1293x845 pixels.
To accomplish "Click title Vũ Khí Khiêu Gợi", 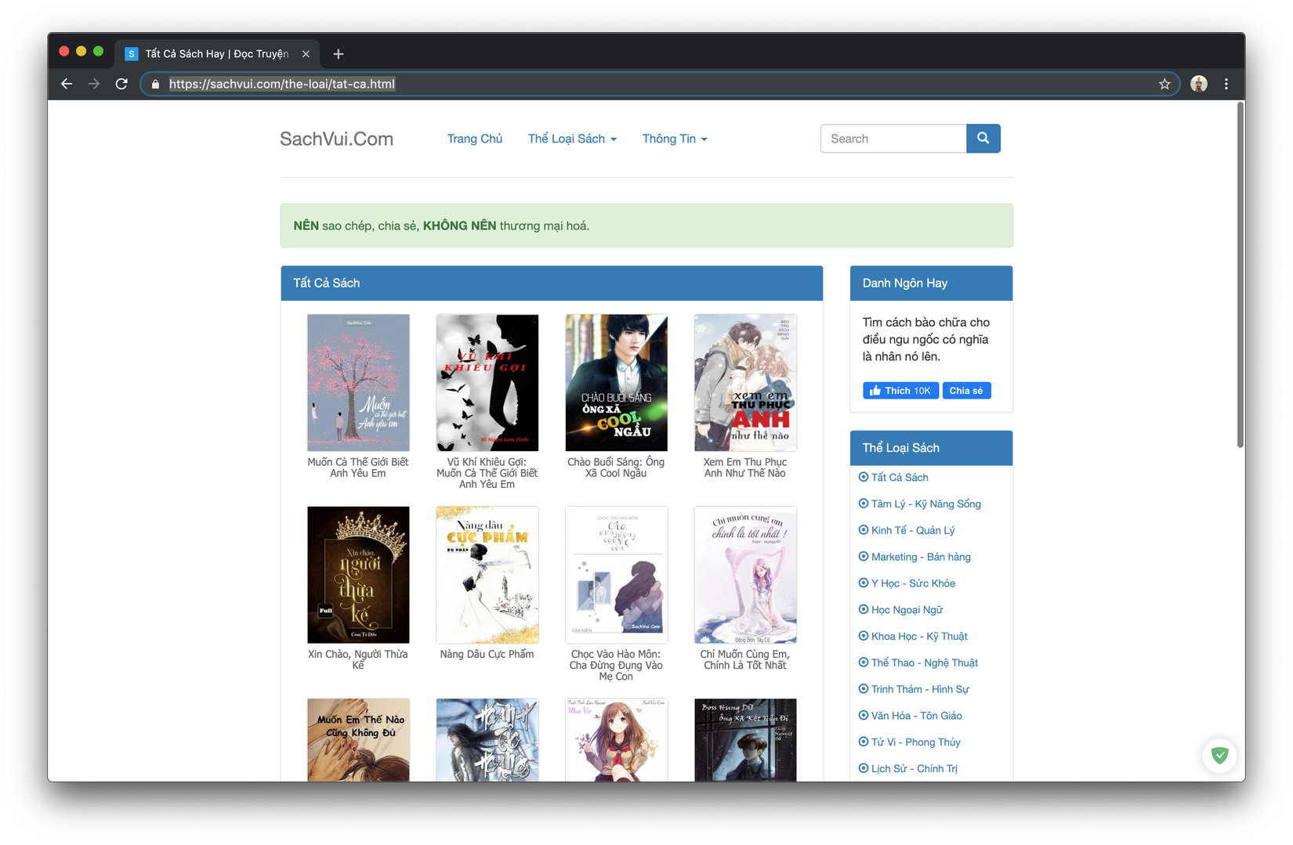I will point(487,473).
